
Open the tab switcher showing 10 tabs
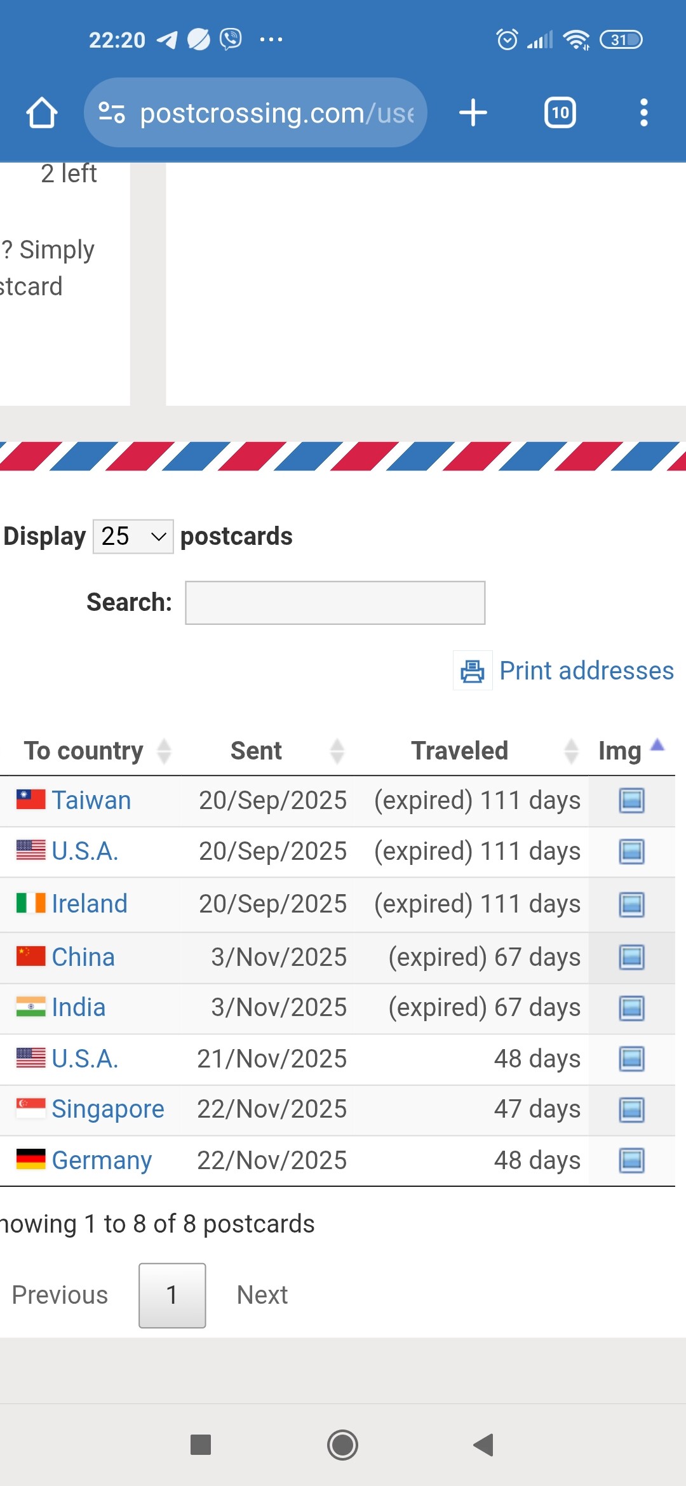coord(560,113)
